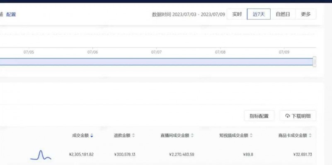Click the 指标配置 button
The height and width of the screenshot is (165, 332).
[259, 116]
